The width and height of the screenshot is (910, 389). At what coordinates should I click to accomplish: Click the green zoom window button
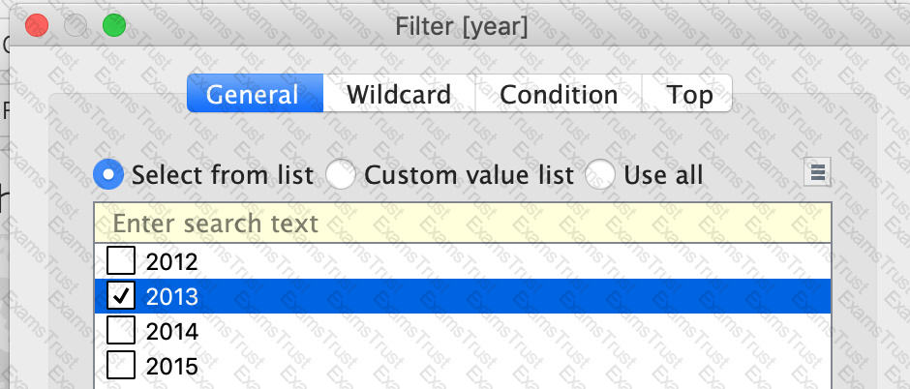[x=114, y=26]
